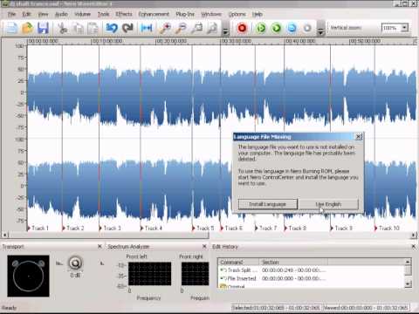Image resolution: width=419 pixels, height=314 pixels.
Task: Open the Effects menu
Action: click(x=124, y=14)
